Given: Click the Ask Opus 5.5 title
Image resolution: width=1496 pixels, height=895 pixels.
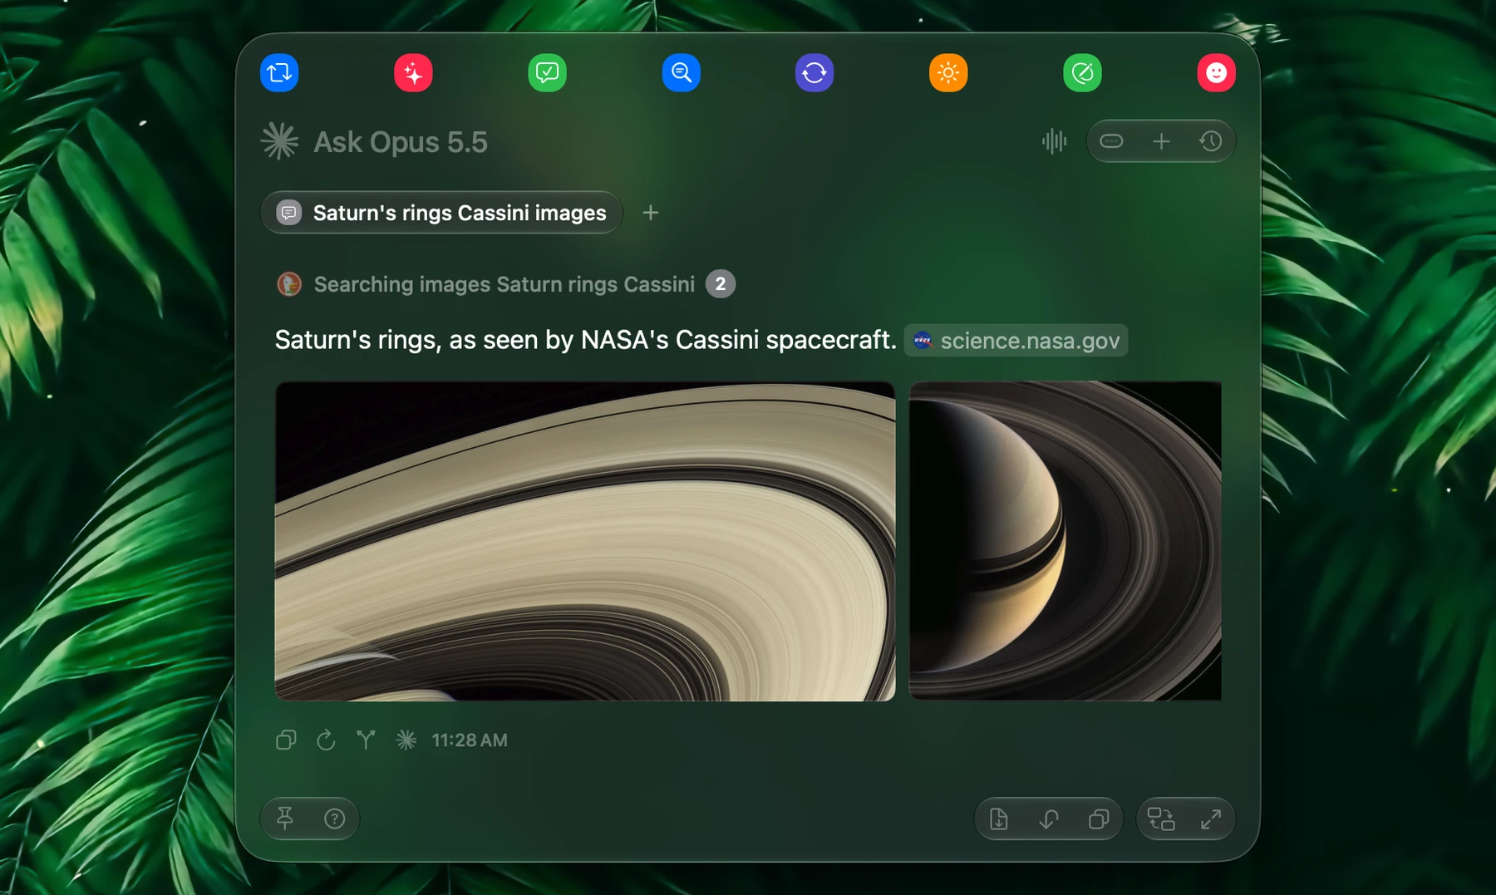Looking at the screenshot, I should [x=401, y=142].
